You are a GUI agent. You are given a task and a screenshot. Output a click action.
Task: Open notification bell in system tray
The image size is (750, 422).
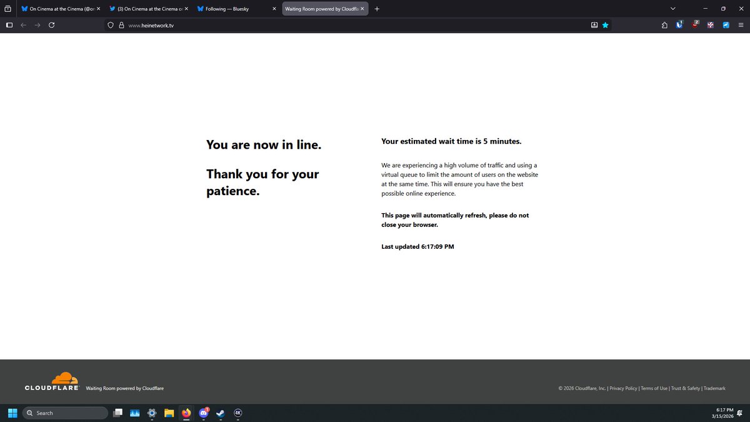coord(740,413)
